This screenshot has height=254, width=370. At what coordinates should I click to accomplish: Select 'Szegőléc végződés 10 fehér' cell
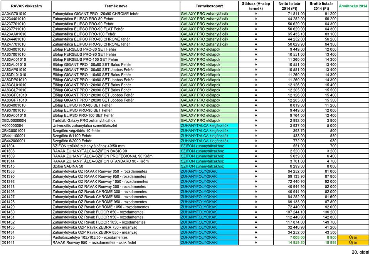tap(116, 130)
